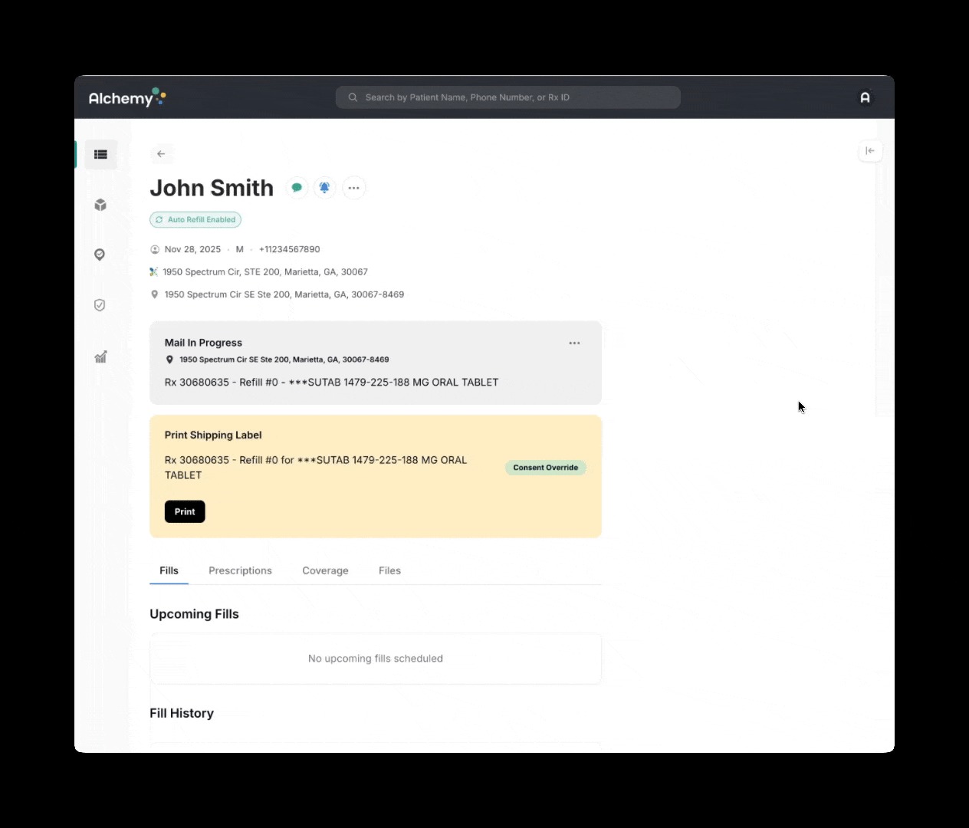Switch to the Files tab
This screenshot has width=969, height=828.
(389, 570)
